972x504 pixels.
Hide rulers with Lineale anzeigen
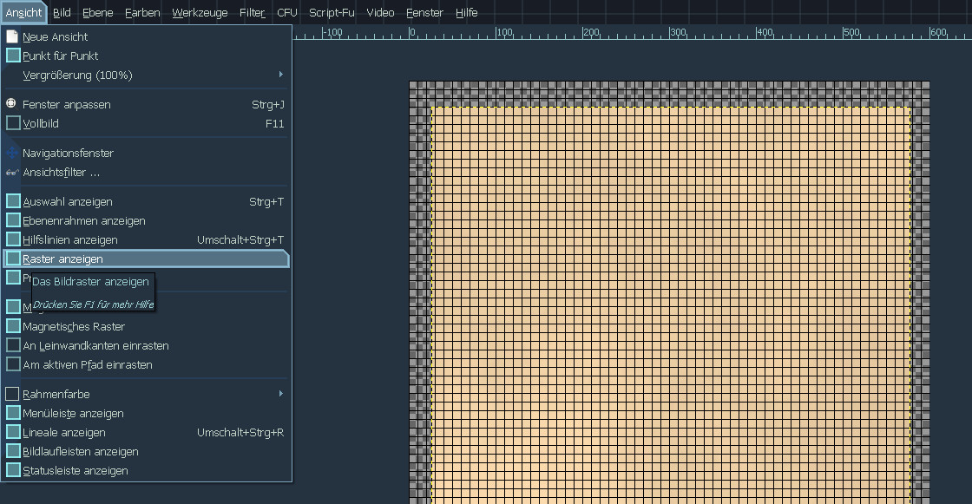pyautogui.click(x=13, y=432)
